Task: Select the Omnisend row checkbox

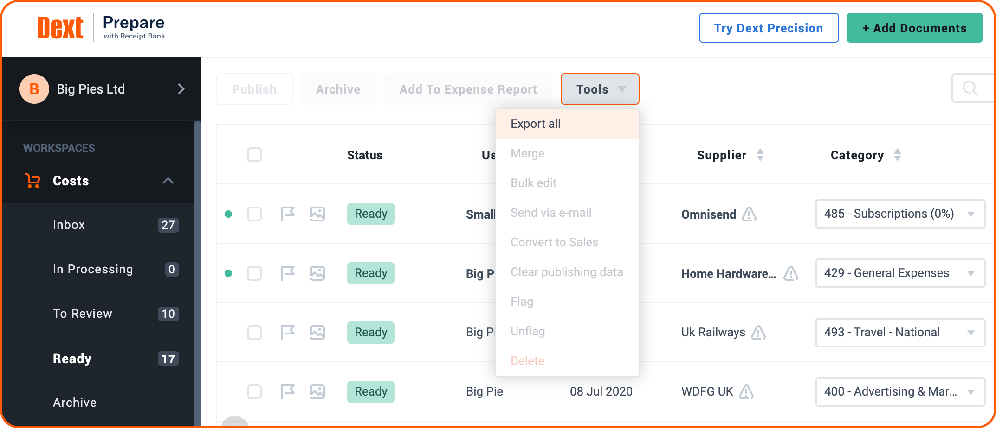Action: (x=254, y=214)
